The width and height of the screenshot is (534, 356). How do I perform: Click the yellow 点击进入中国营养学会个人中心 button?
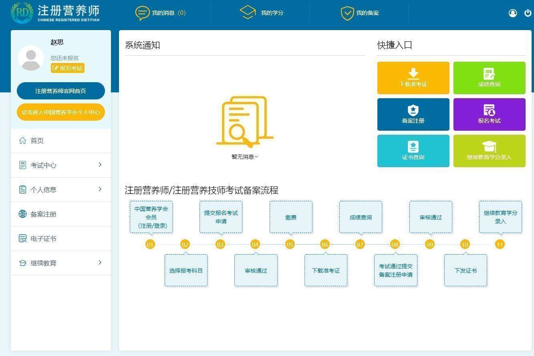tap(61, 112)
